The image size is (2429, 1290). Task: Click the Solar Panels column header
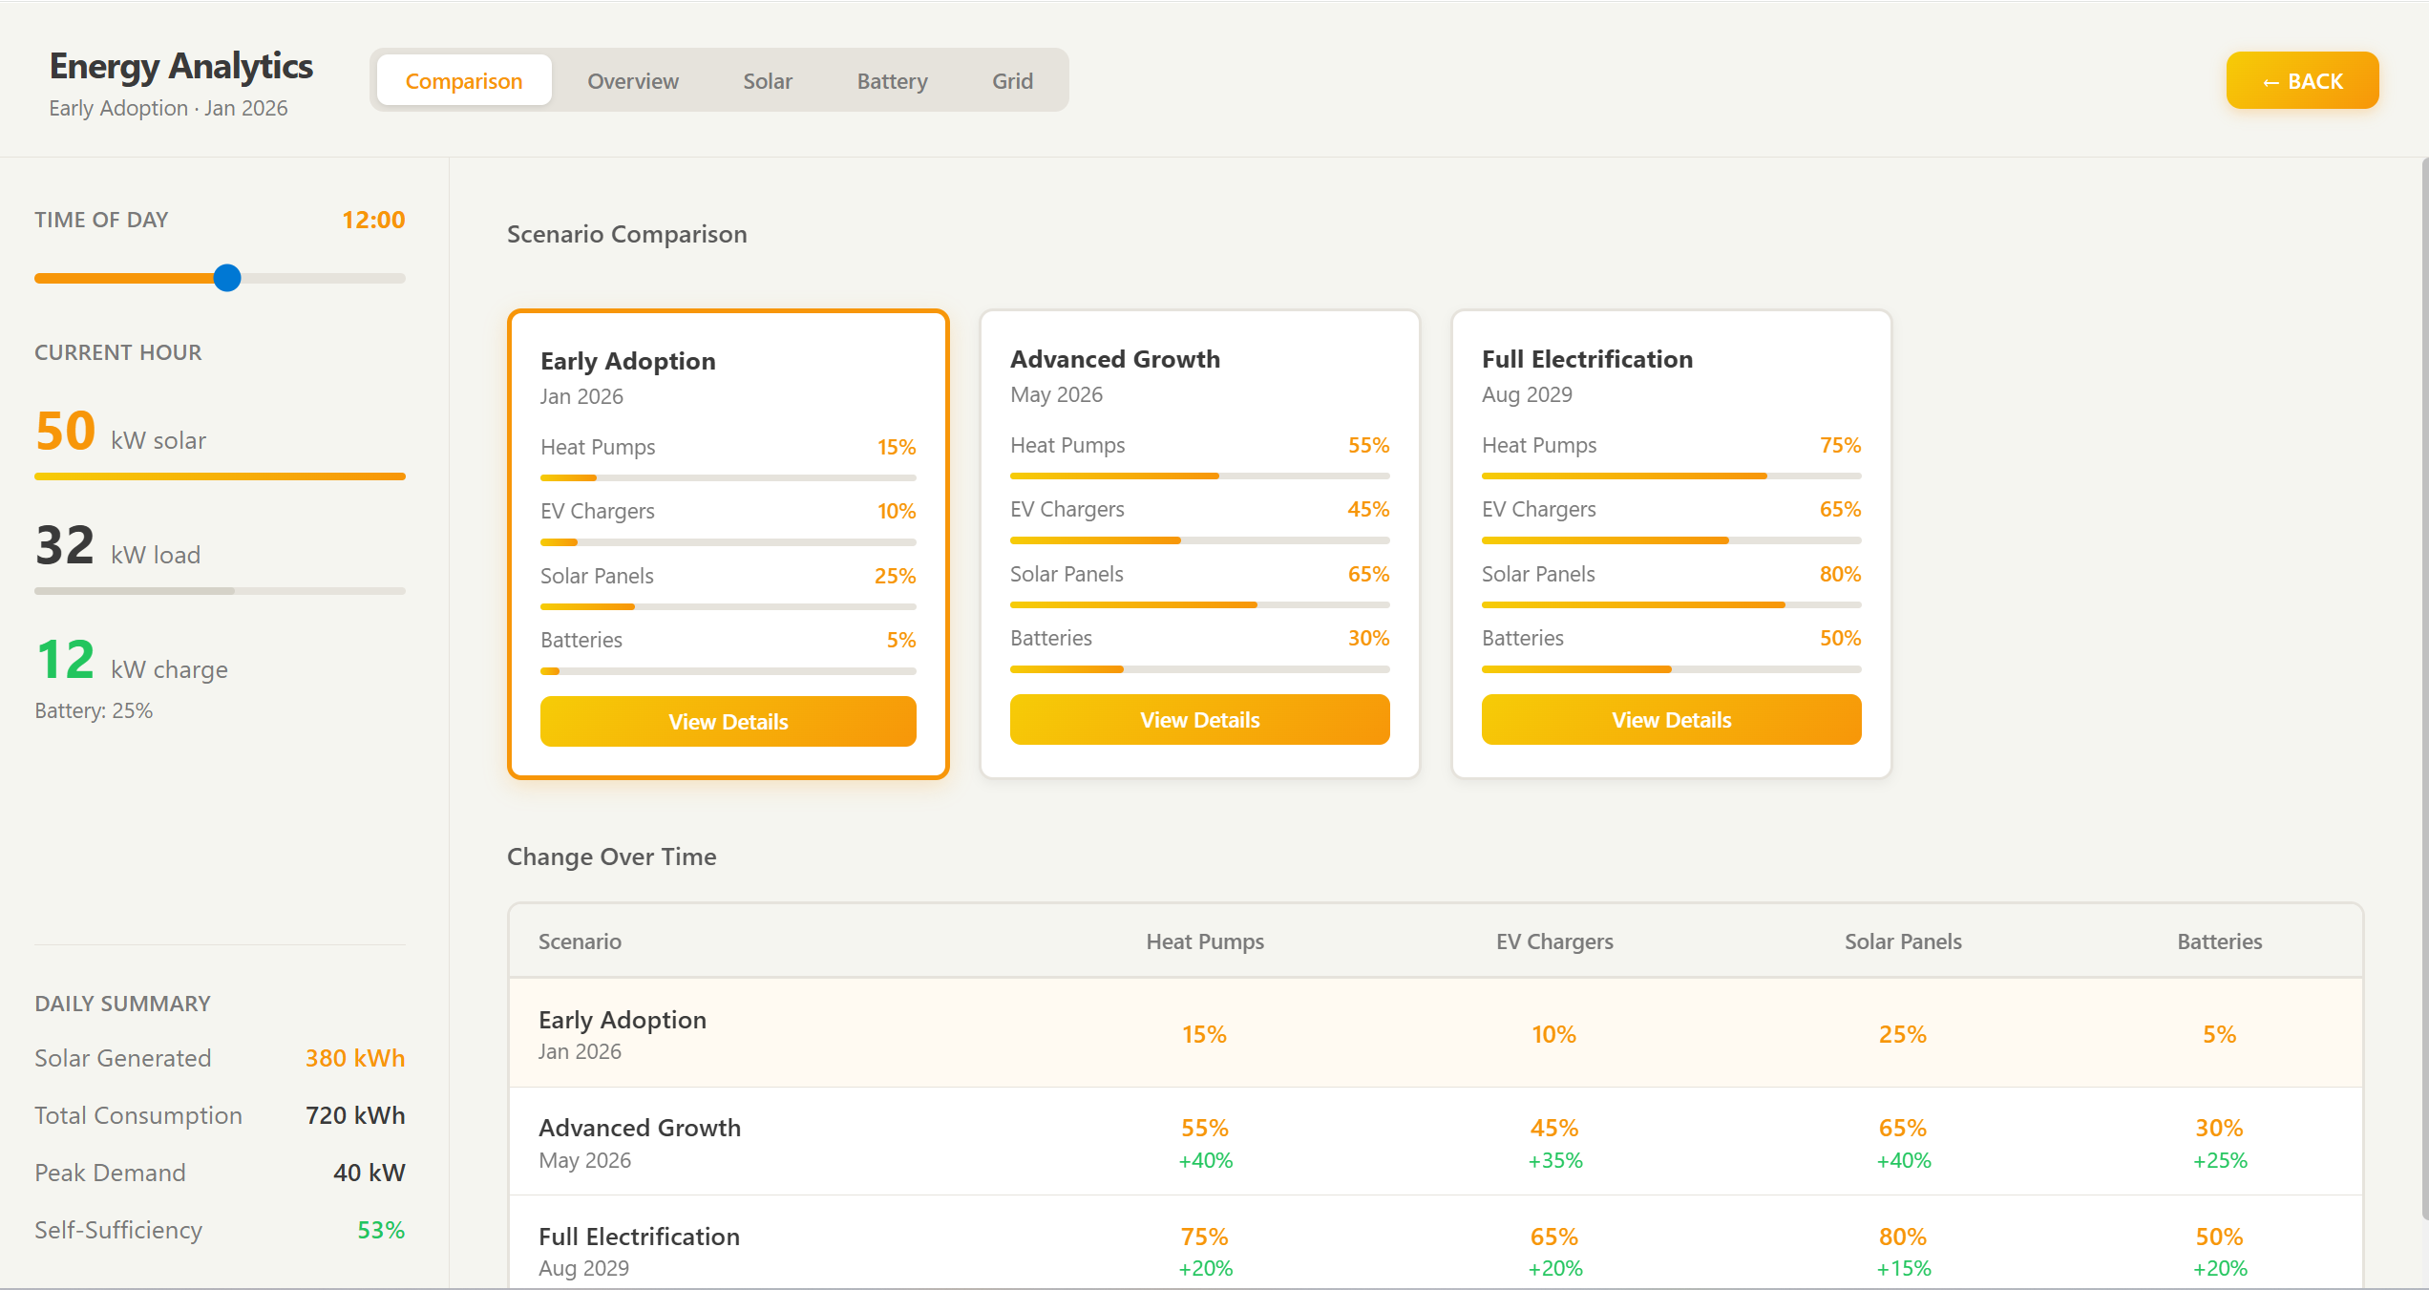tap(1902, 941)
